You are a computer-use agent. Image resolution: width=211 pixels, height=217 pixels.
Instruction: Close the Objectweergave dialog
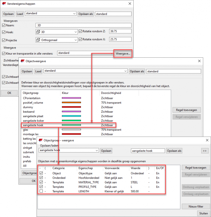tap(199, 61)
